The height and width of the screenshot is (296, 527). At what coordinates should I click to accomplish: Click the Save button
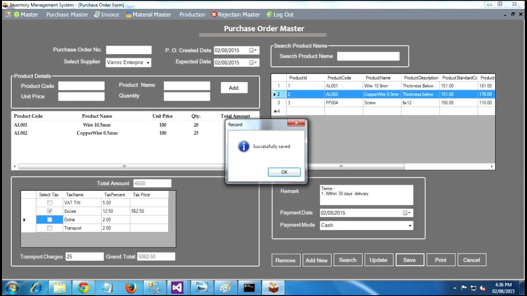click(x=409, y=260)
